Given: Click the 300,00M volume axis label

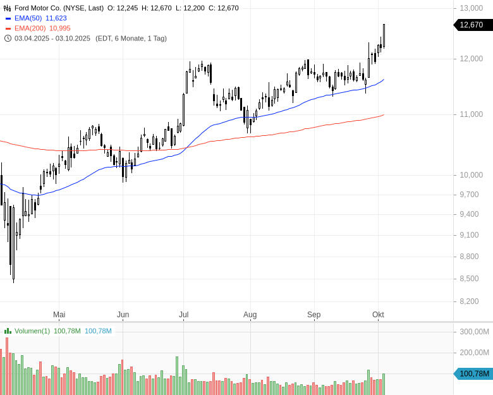Looking at the screenshot, I should click(474, 332).
